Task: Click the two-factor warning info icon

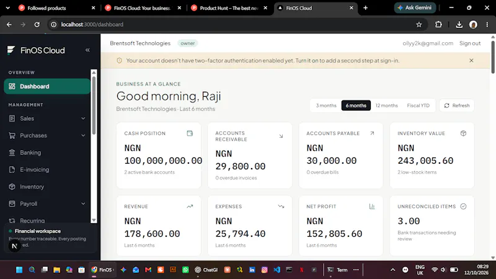Action: click(119, 60)
